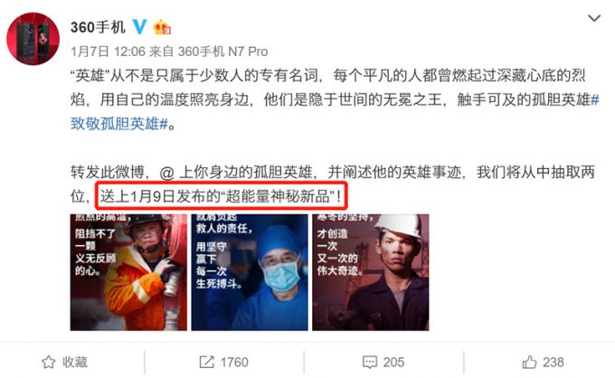Viewport: 615px width, 378px height.
Task: Click the comment bubble icon
Action: (x=370, y=362)
